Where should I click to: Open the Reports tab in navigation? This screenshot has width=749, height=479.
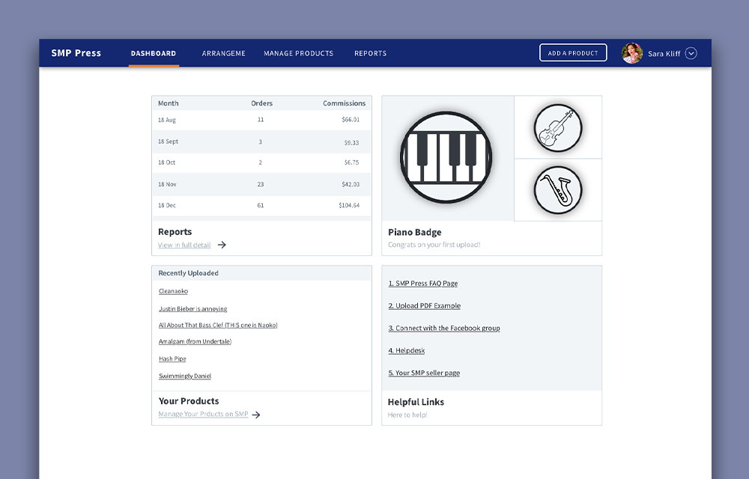tap(370, 53)
